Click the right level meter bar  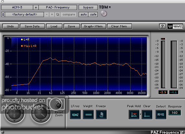(174, 64)
